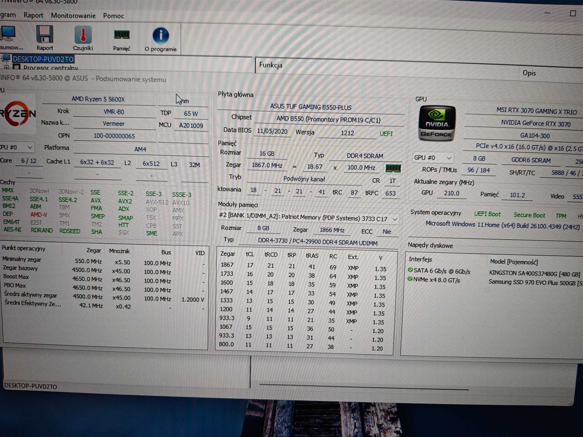
Task: Open the Raport menu
Action: point(33,15)
